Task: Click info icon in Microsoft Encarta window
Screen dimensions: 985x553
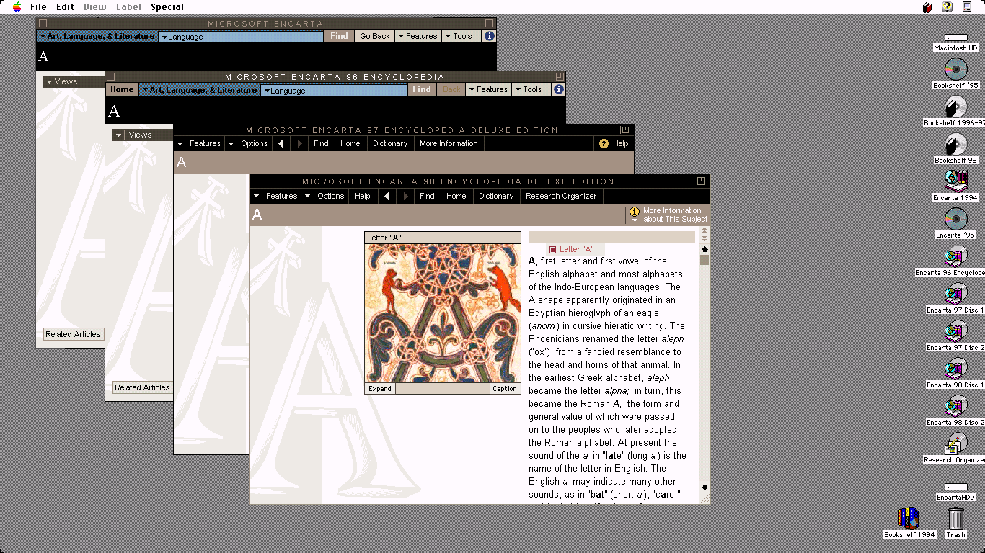Action: (x=489, y=36)
